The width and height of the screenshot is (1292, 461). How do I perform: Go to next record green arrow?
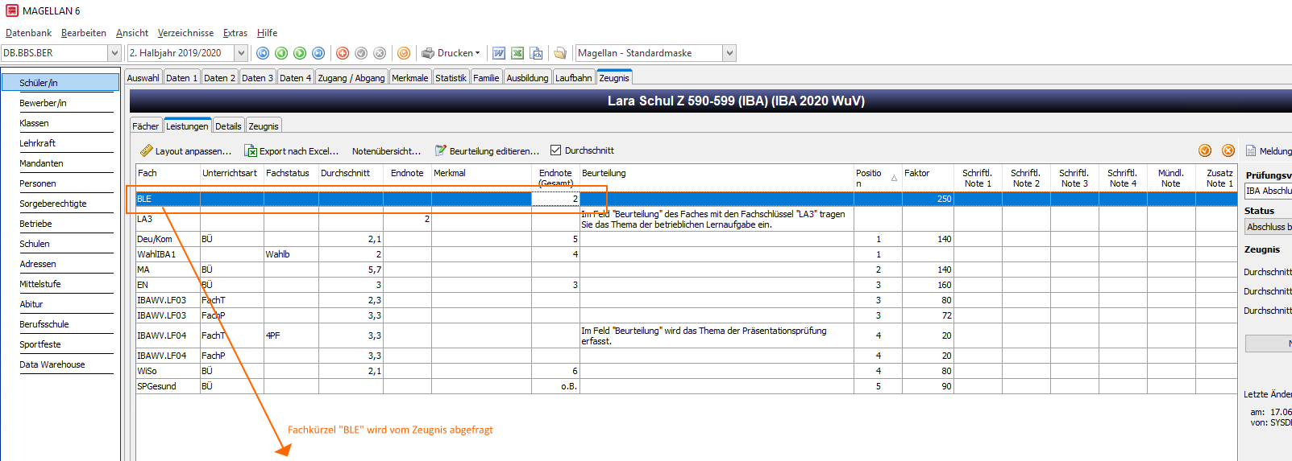pyautogui.click(x=300, y=53)
